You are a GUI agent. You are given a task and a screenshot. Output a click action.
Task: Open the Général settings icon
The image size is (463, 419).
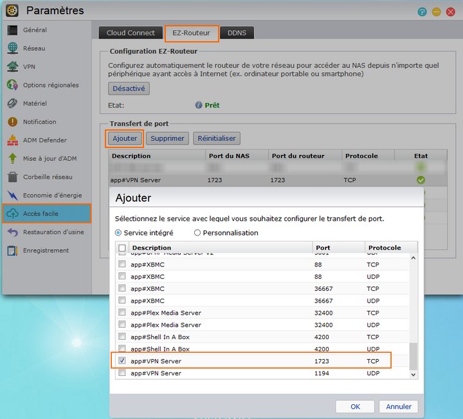(12, 30)
